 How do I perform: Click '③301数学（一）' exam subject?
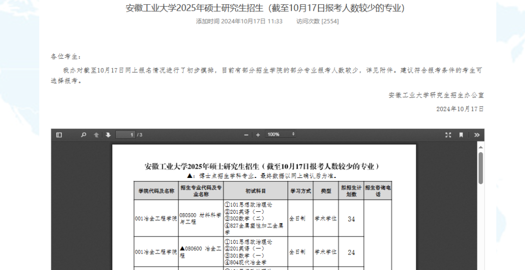(x=245, y=255)
